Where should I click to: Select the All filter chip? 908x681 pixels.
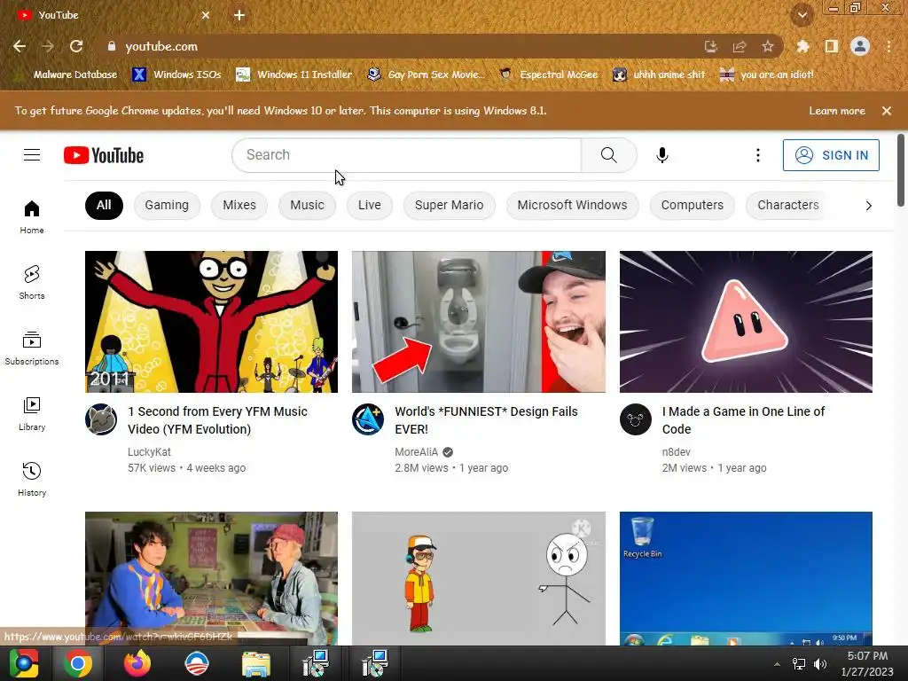tap(104, 205)
